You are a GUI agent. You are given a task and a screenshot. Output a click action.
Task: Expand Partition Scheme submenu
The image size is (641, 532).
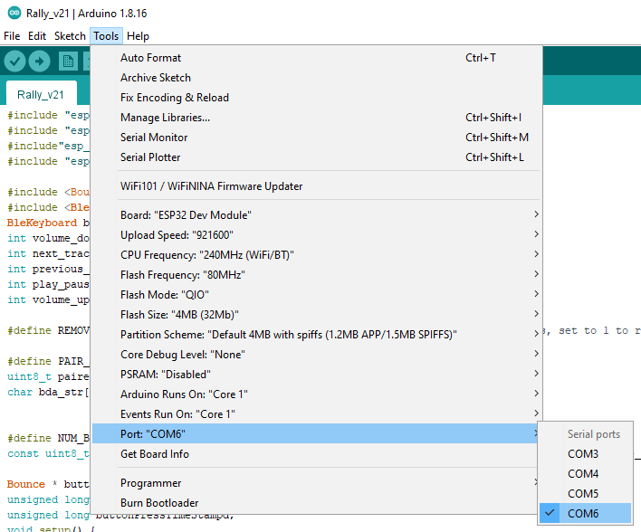tap(316, 335)
